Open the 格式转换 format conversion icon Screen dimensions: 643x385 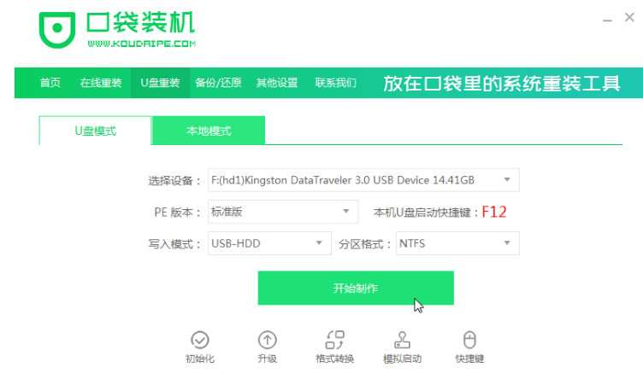pos(334,340)
